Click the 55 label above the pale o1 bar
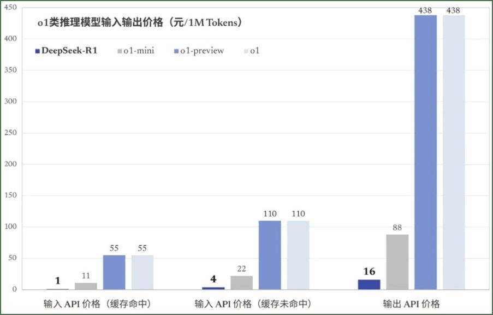Viewport: 493px width, 315px height. point(142,248)
